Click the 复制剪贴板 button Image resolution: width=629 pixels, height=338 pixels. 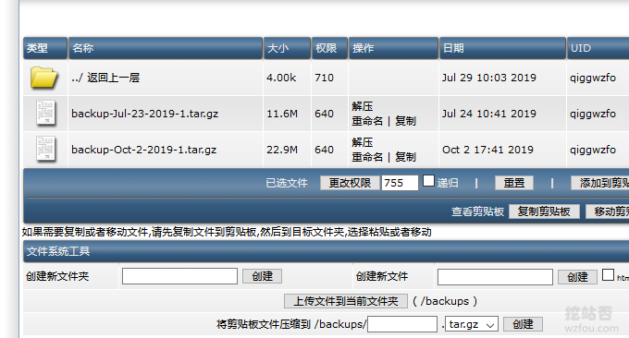coord(544,211)
